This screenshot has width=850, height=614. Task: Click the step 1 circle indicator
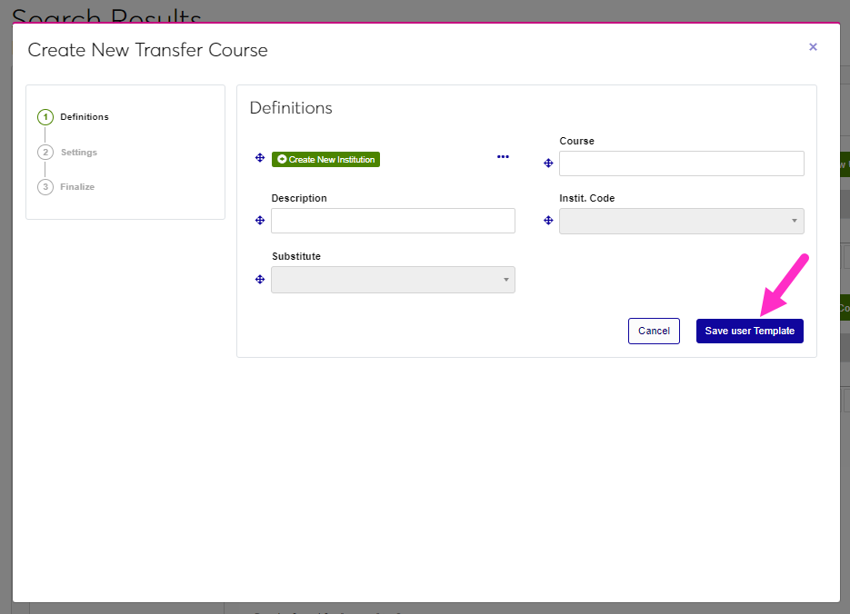coord(45,117)
